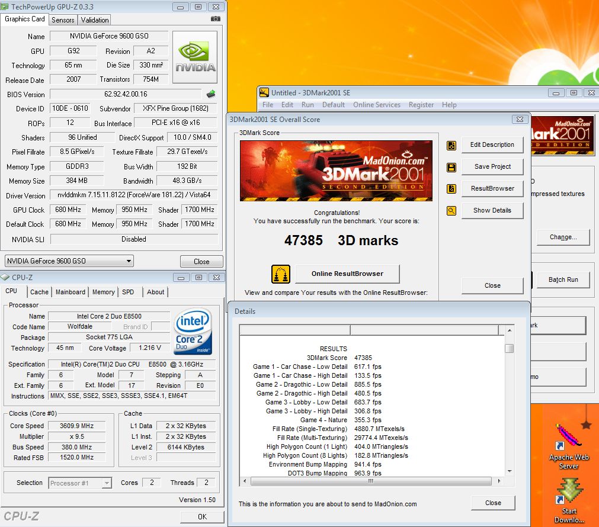Image resolution: width=599 pixels, height=527 pixels.
Task: Click the Online ResultBrowser button
Action: (347, 274)
